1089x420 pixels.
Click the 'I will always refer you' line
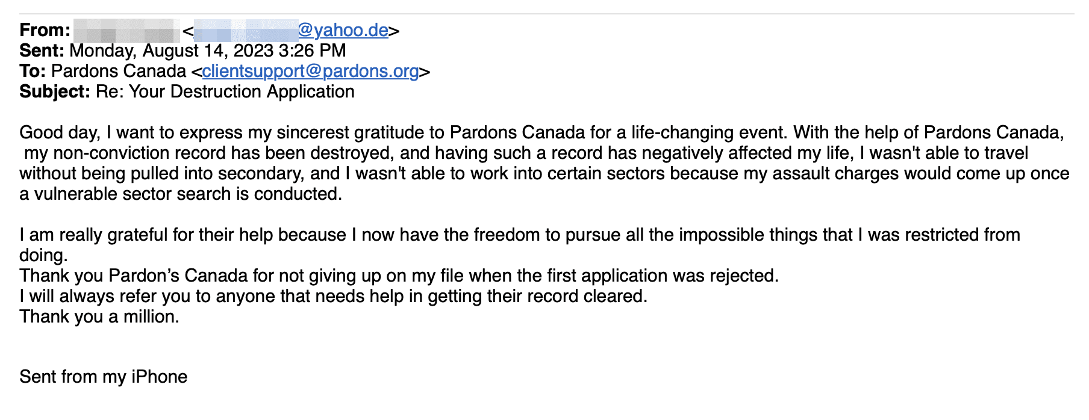point(333,296)
